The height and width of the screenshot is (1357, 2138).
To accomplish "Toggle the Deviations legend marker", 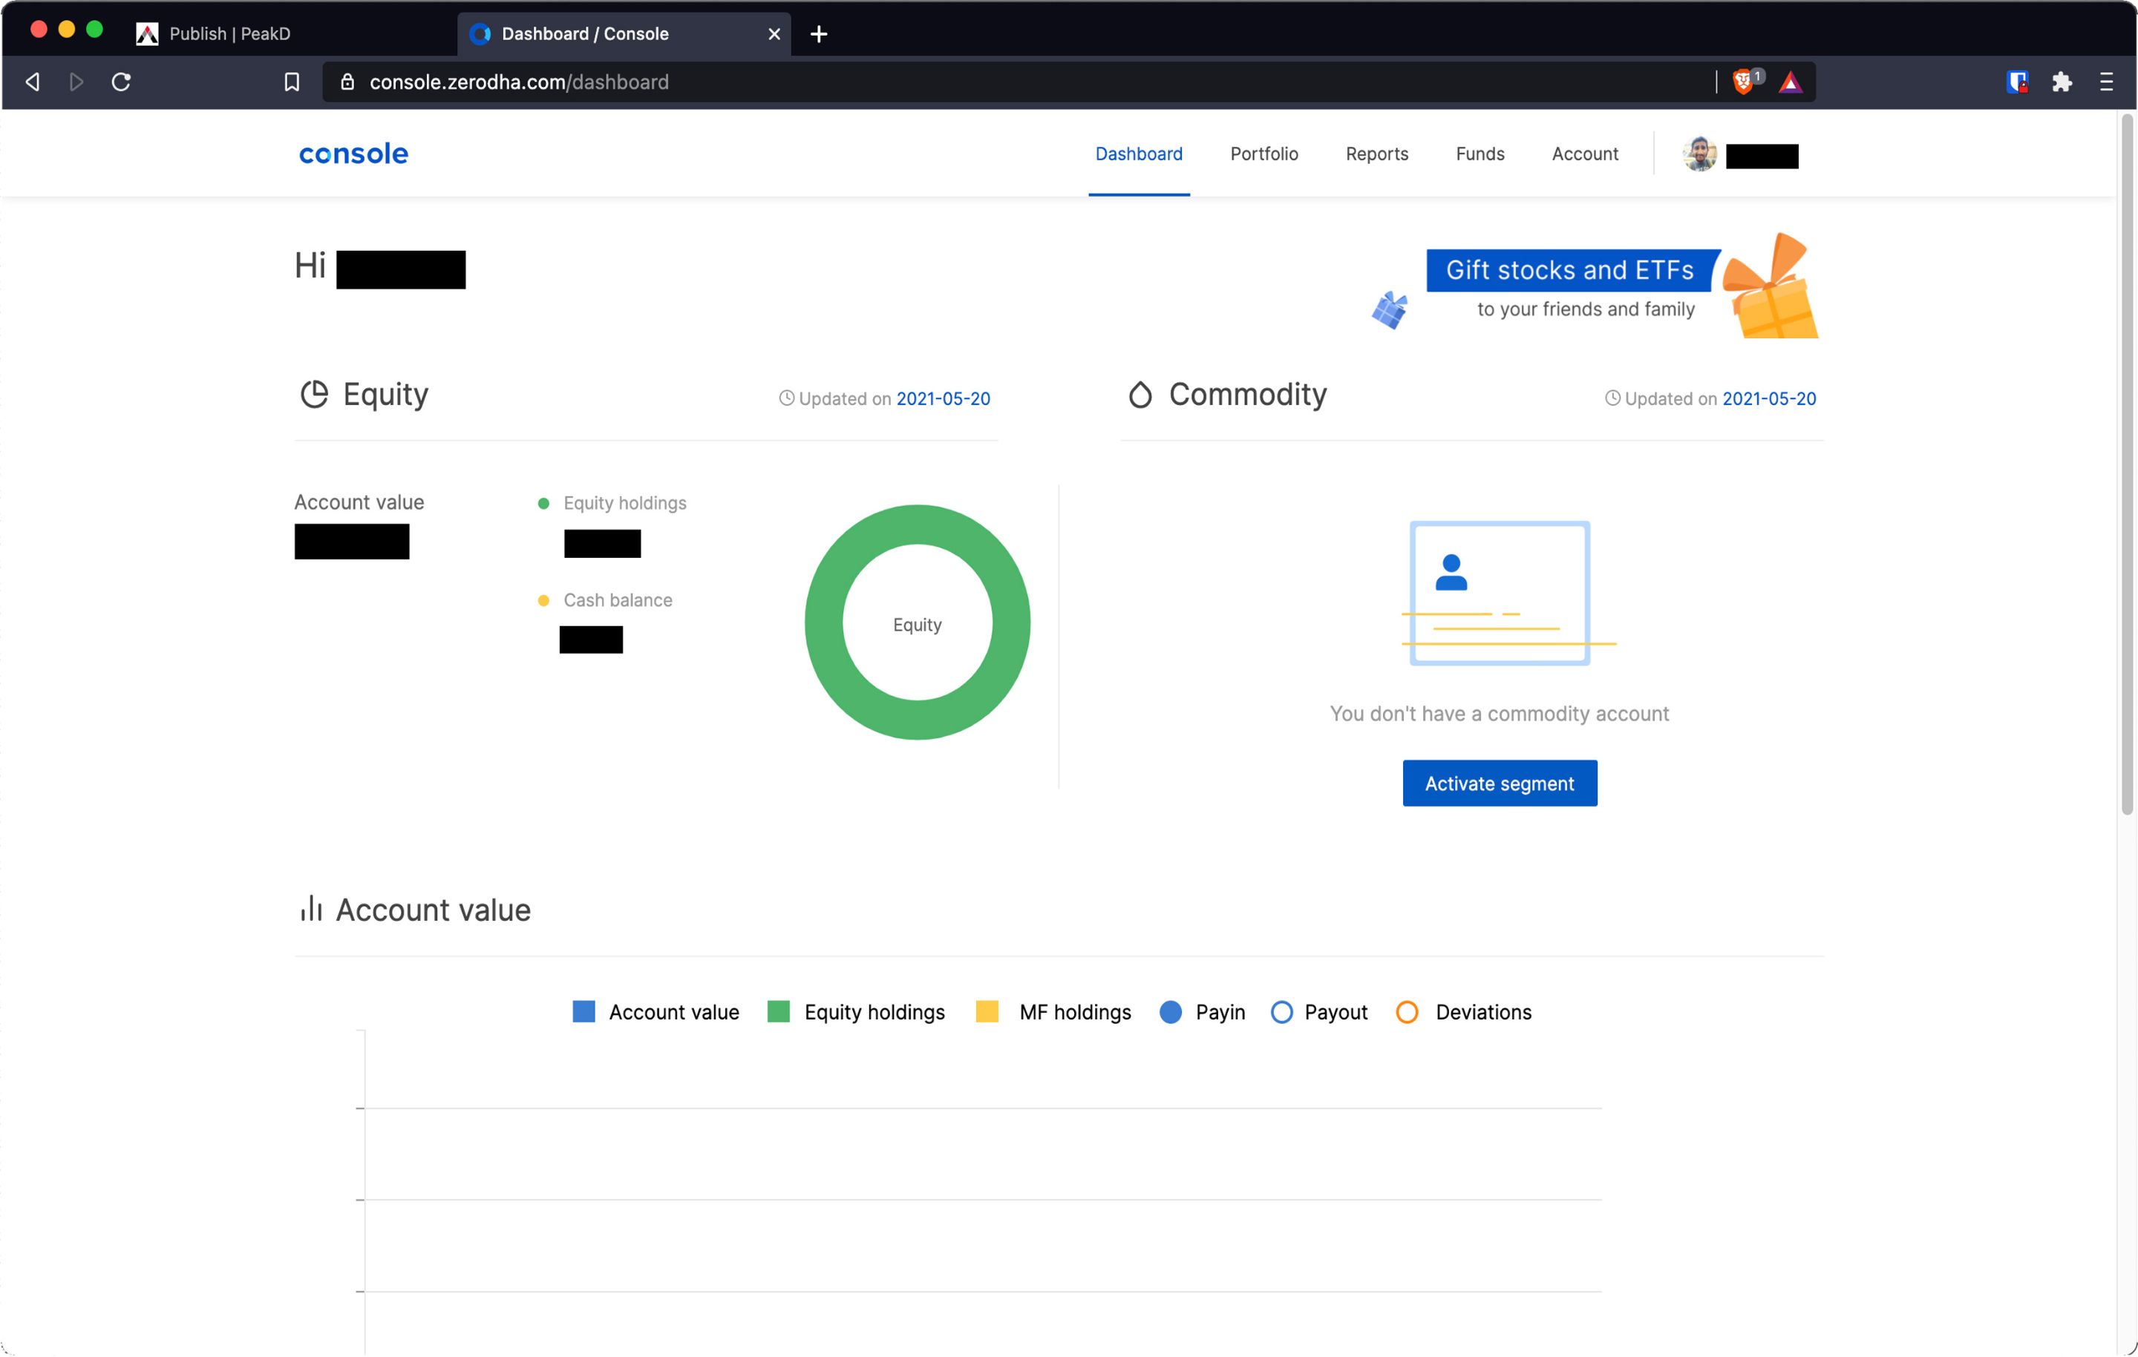I will pyautogui.click(x=1406, y=1012).
